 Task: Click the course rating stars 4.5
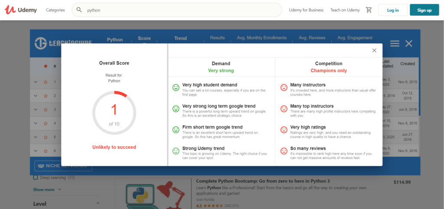click(213, 206)
